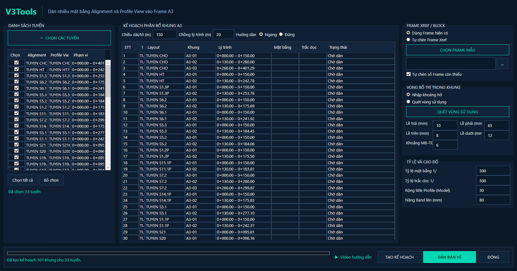The height and width of the screenshot is (271, 517).
Task: Click the Lề phải value field
Action: pyautogui.click(x=497, y=125)
